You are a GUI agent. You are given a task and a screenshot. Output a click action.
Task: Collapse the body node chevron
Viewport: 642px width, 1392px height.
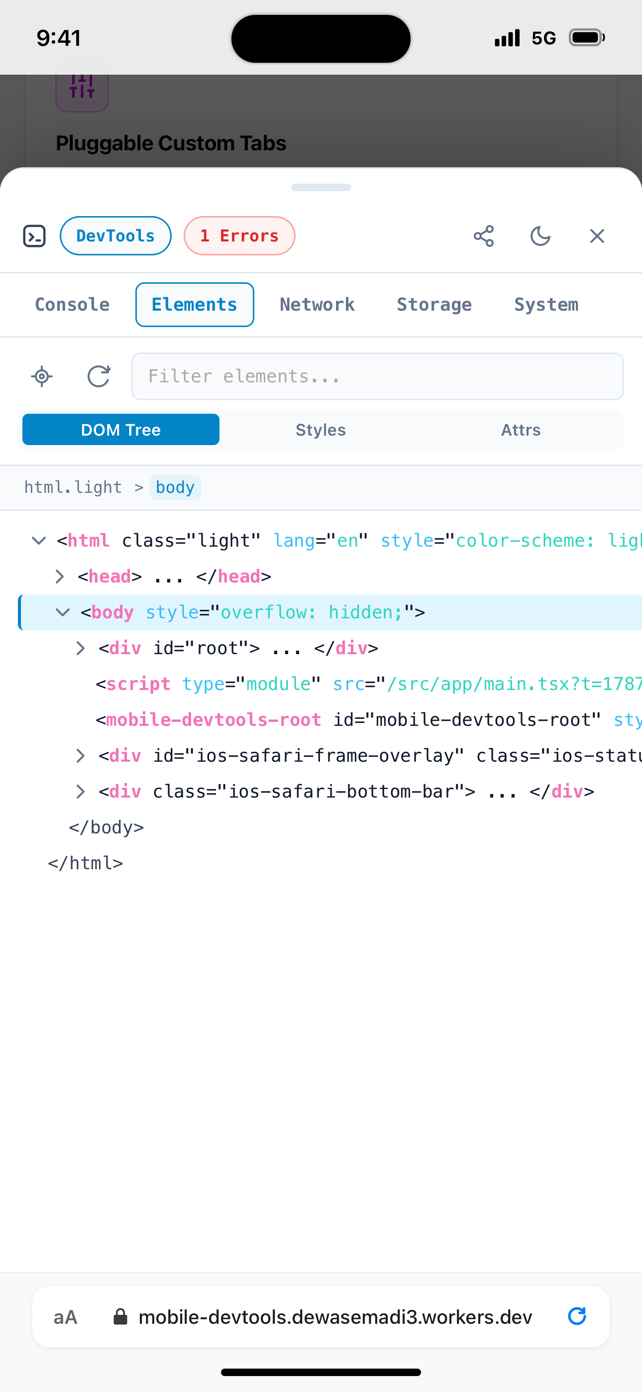63,612
